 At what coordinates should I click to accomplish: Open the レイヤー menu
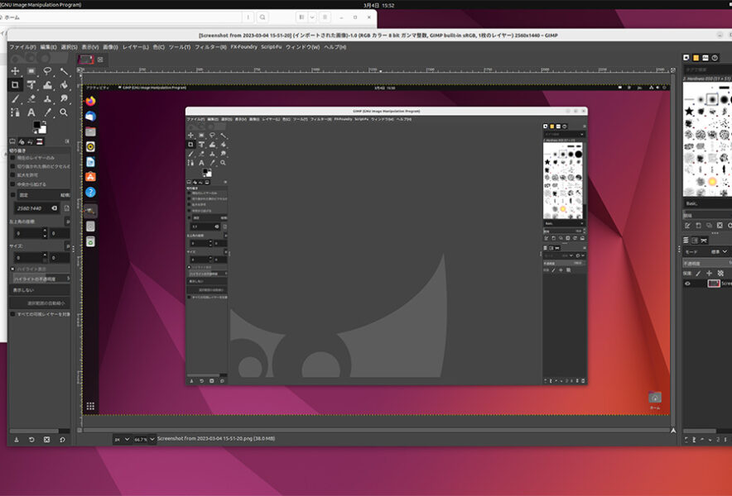pos(135,47)
